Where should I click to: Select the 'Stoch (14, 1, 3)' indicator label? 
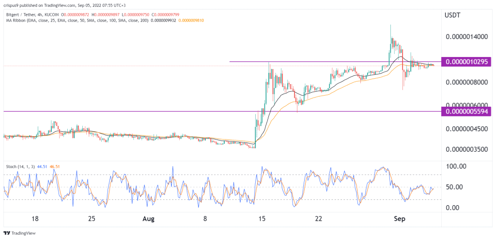[x=19, y=167]
